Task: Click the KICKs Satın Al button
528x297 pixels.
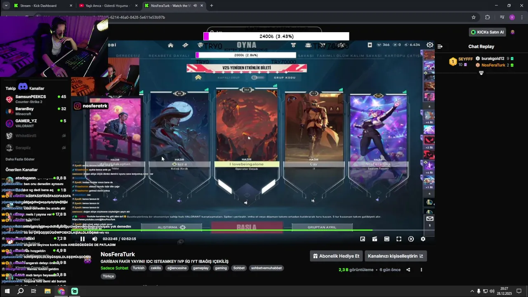Action: tap(488, 32)
